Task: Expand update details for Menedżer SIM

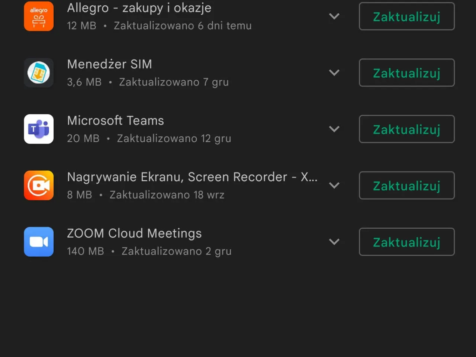Action: click(334, 73)
